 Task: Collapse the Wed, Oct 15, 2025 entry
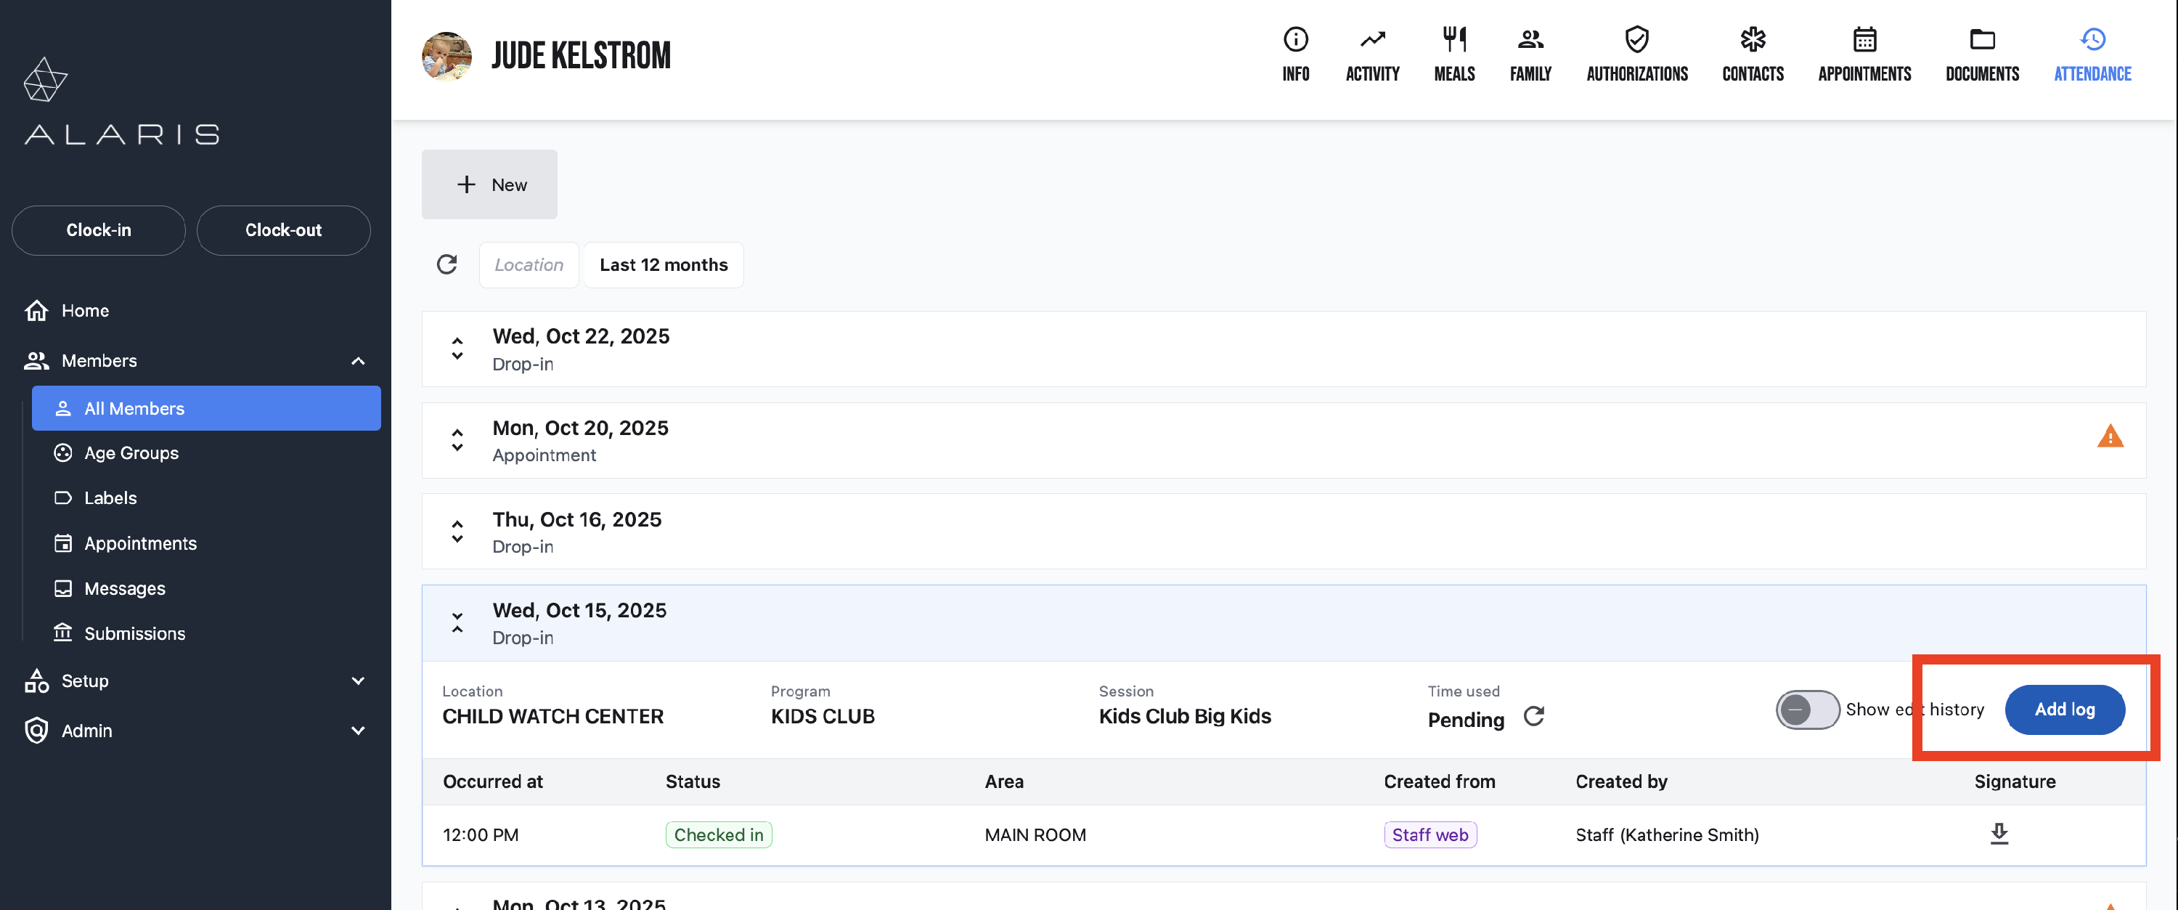click(x=457, y=622)
